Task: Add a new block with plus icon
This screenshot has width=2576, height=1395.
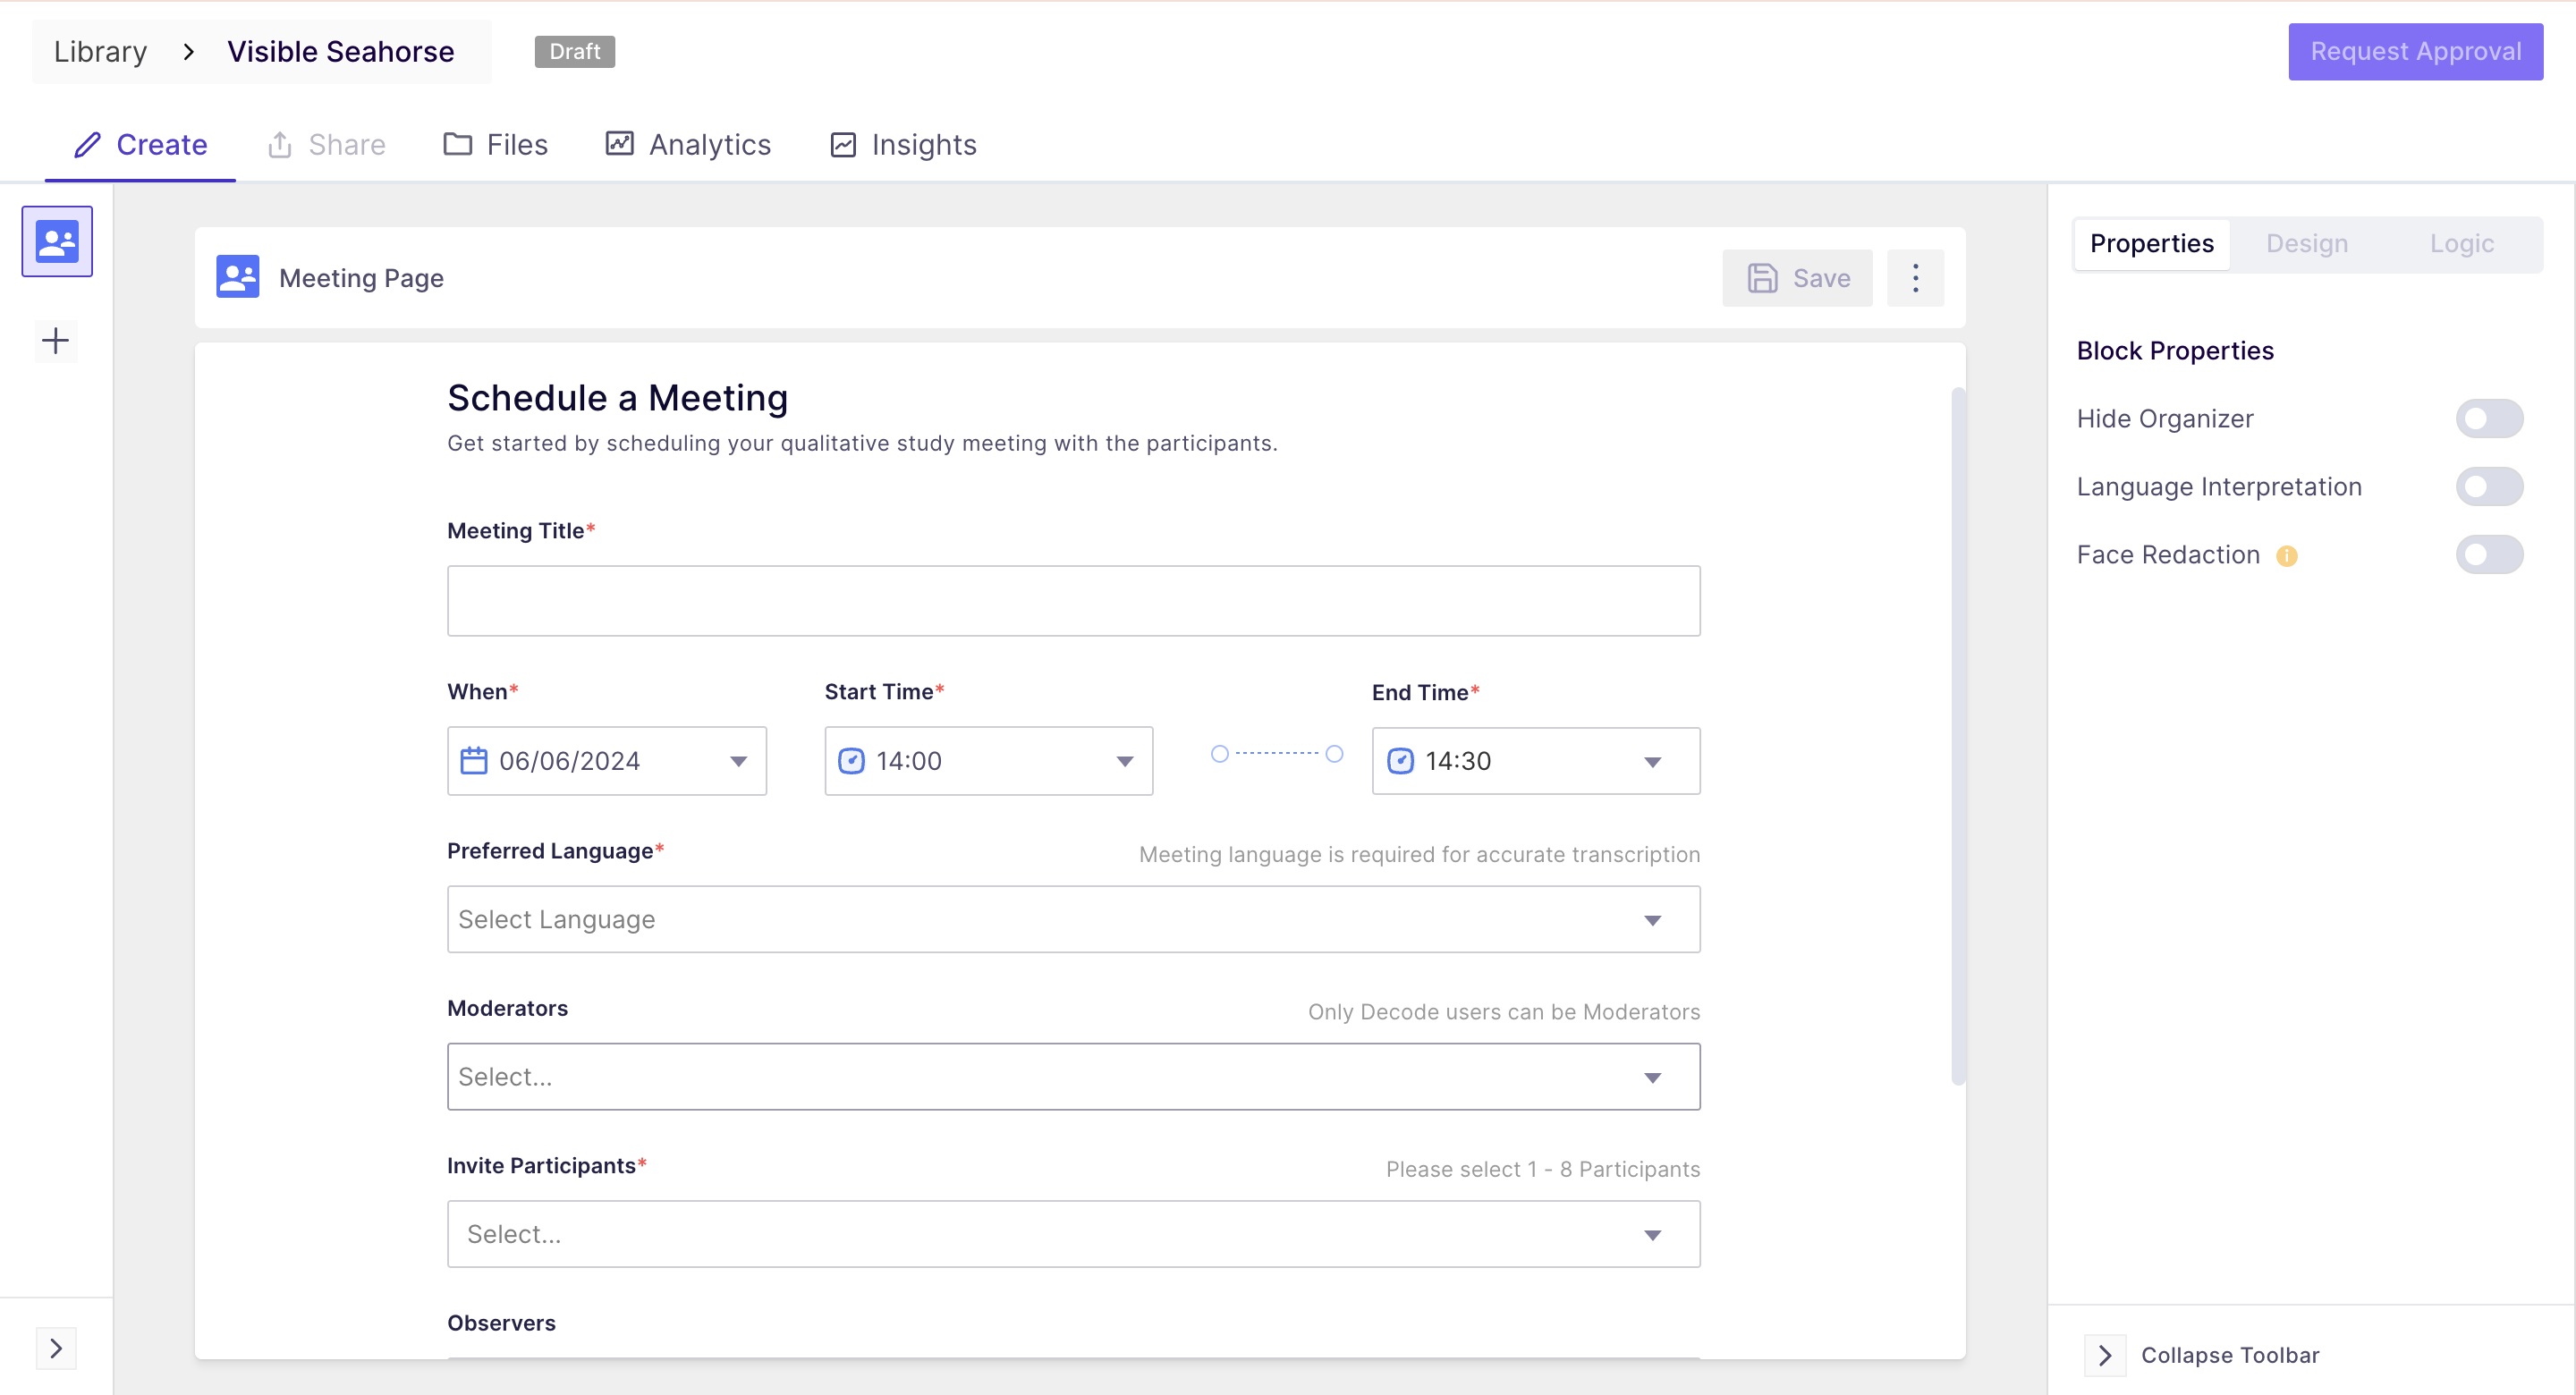Action: 56,341
